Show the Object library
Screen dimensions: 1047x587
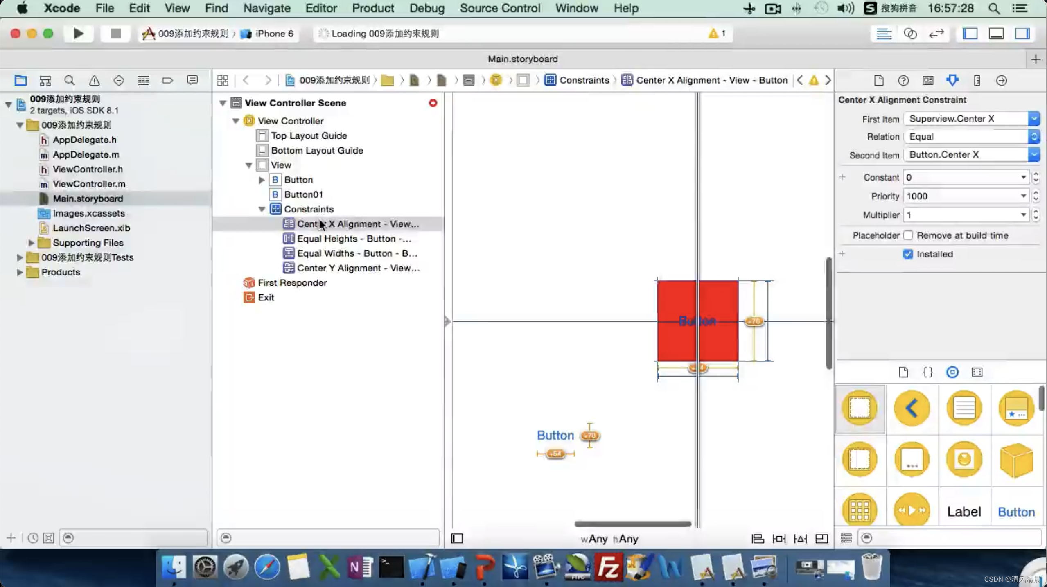(952, 372)
